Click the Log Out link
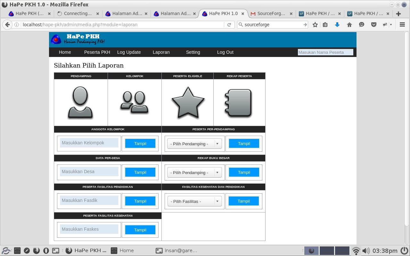The width and height of the screenshot is (410, 256). pyautogui.click(x=225, y=52)
